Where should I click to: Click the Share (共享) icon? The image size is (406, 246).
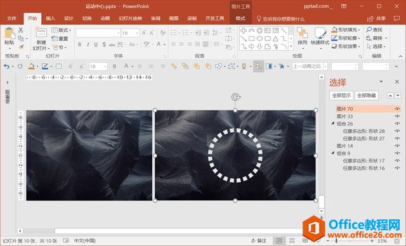370,18
